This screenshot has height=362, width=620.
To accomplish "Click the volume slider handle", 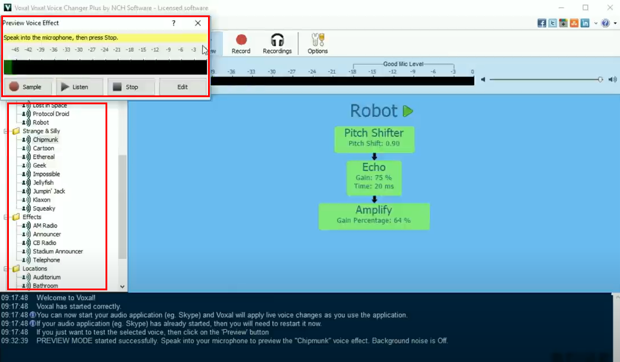I will pos(600,79).
